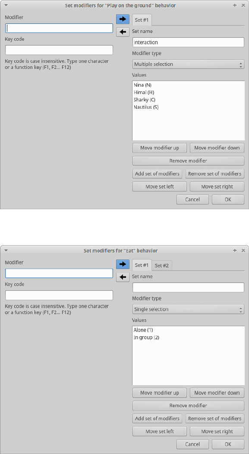Click left arrow button in Eat behavior dialog
Image resolution: width=249 pixels, height=454 pixels.
(123, 277)
